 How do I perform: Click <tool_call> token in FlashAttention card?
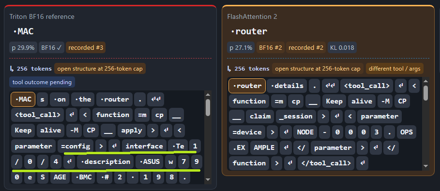coord(366,86)
